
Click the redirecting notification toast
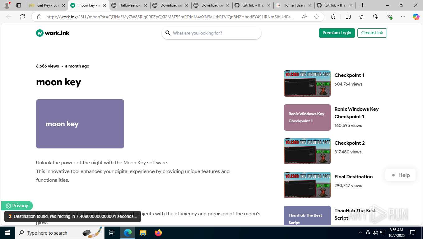(72, 216)
